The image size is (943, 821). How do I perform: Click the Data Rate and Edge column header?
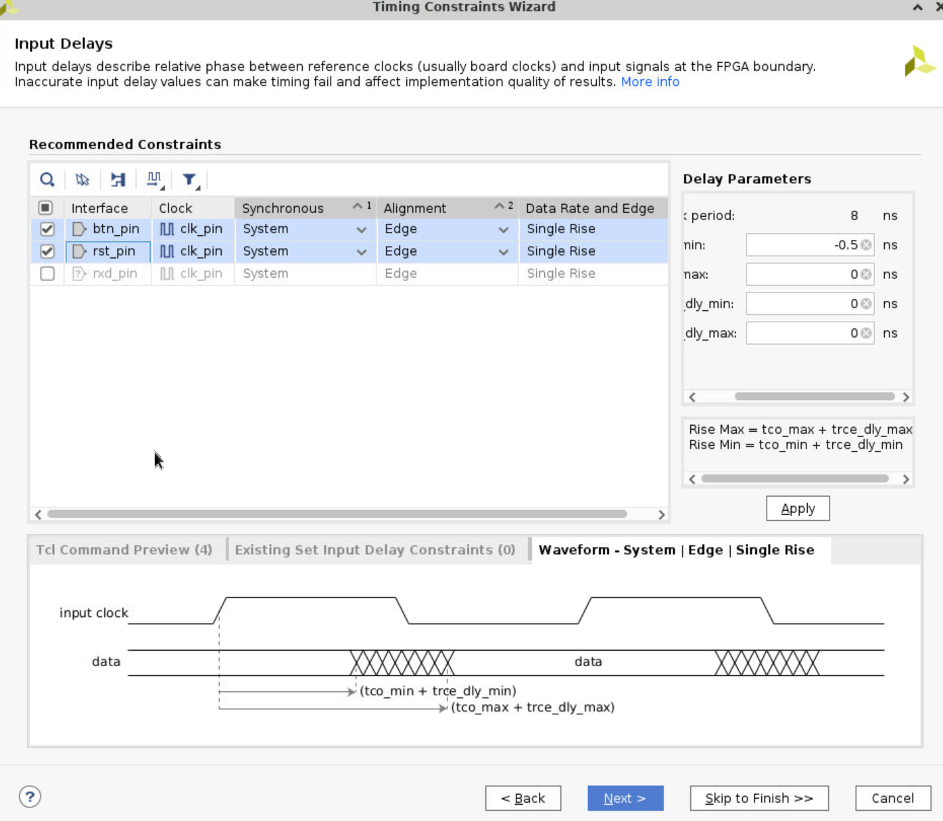pyautogui.click(x=593, y=207)
